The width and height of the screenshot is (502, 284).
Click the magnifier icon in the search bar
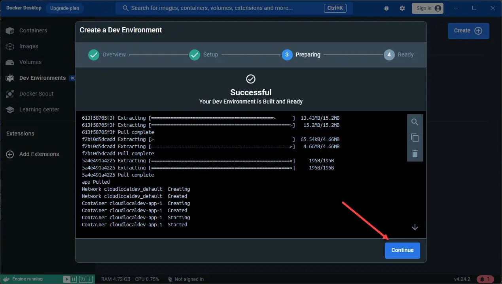[125, 8]
